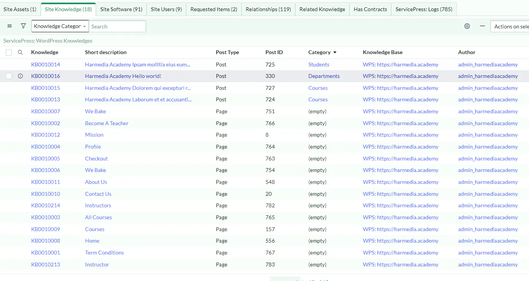The width and height of the screenshot is (529, 281).
Task: Click into the list Search field
Action: tap(117, 26)
